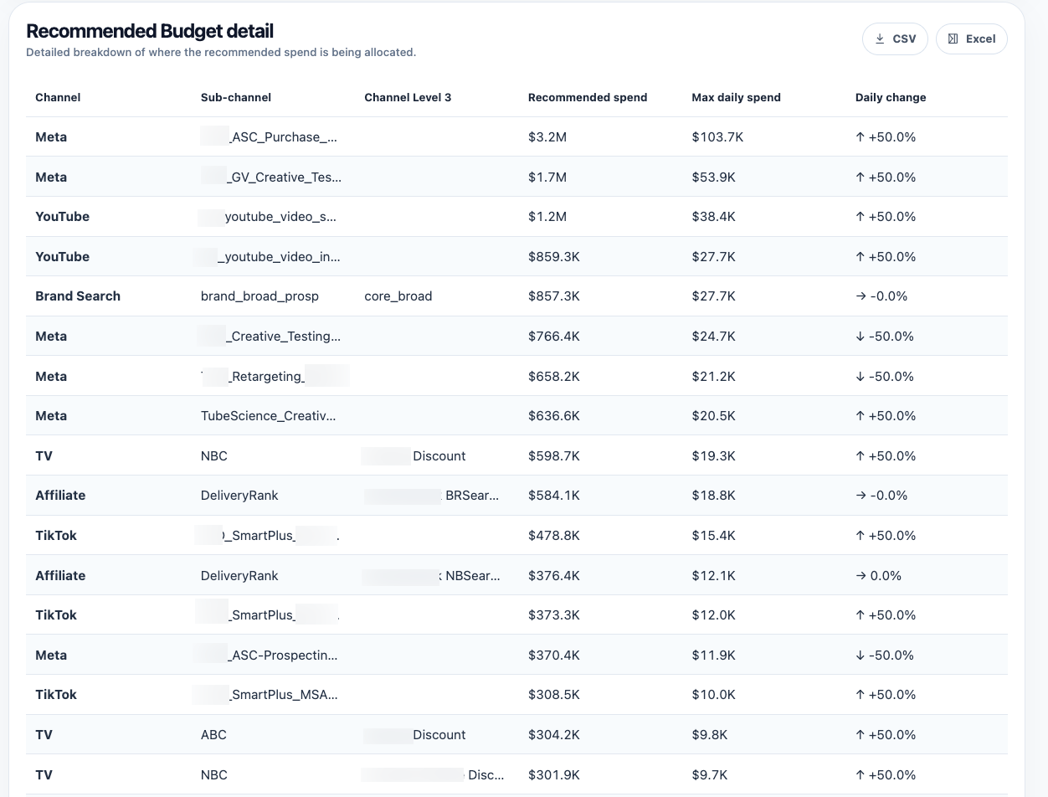The image size is (1048, 797).
Task: Click the $21.2K max daily spend value
Action: pos(713,376)
